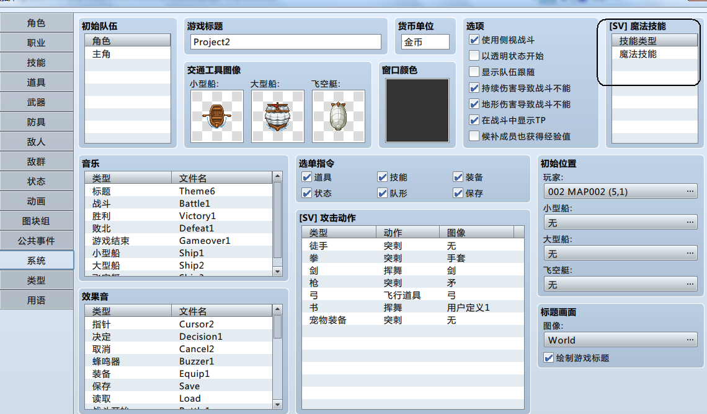Open 用语 database tab
The height and width of the screenshot is (414, 707).
coord(37,300)
